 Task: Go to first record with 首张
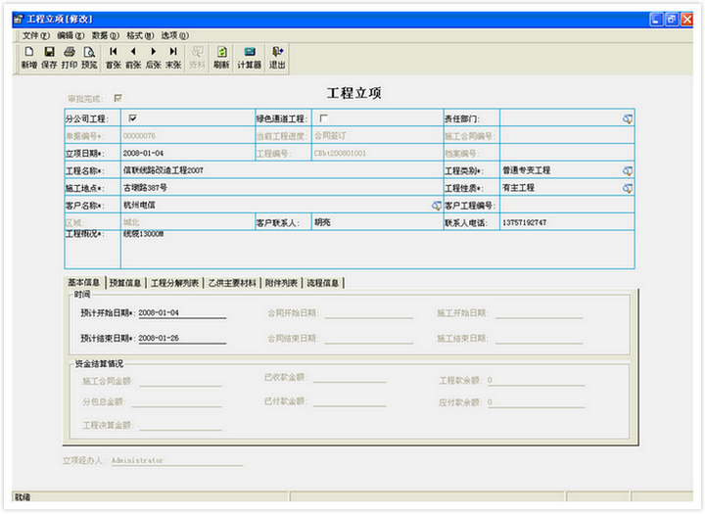point(113,58)
